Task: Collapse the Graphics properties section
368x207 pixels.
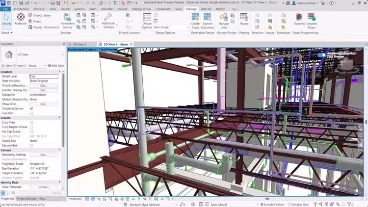Action: tap(59, 71)
